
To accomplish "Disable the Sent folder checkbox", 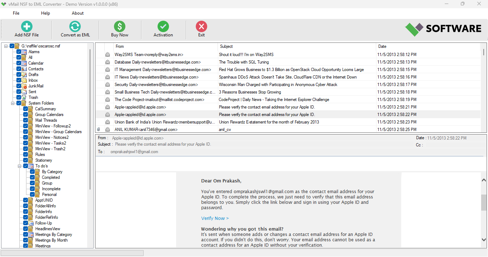I will pyautogui.click(x=19, y=91).
